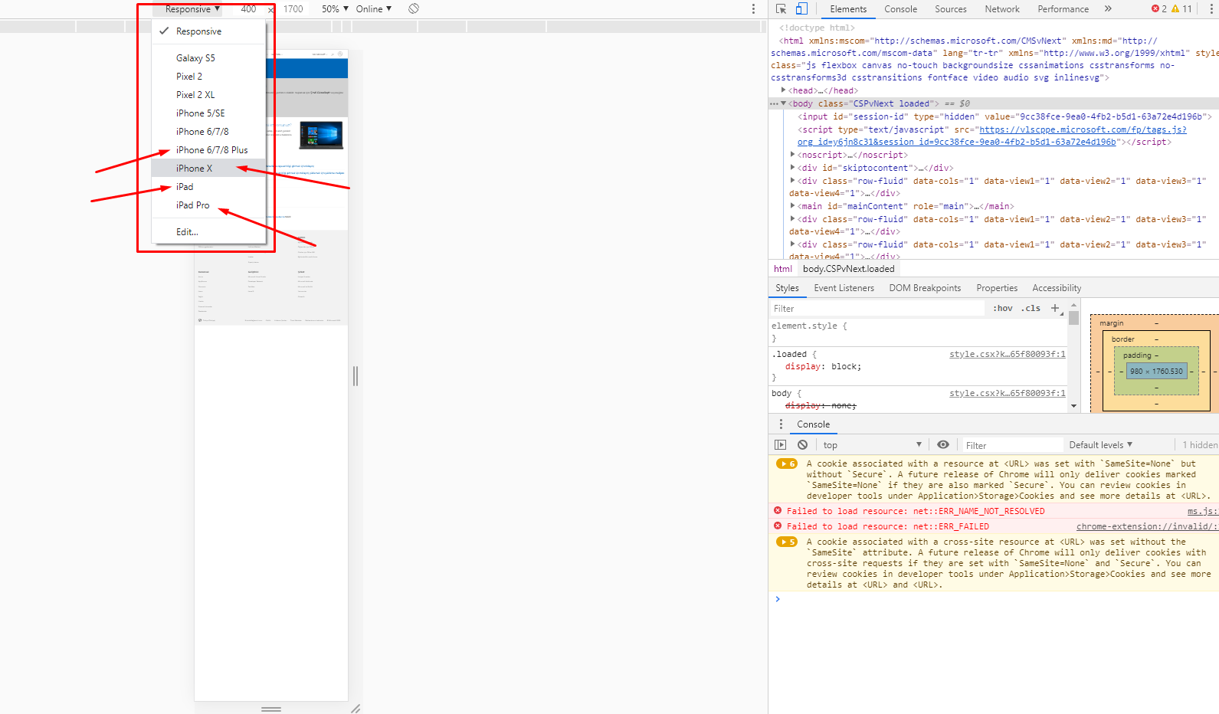Clear the console with the ban icon

coord(802,445)
